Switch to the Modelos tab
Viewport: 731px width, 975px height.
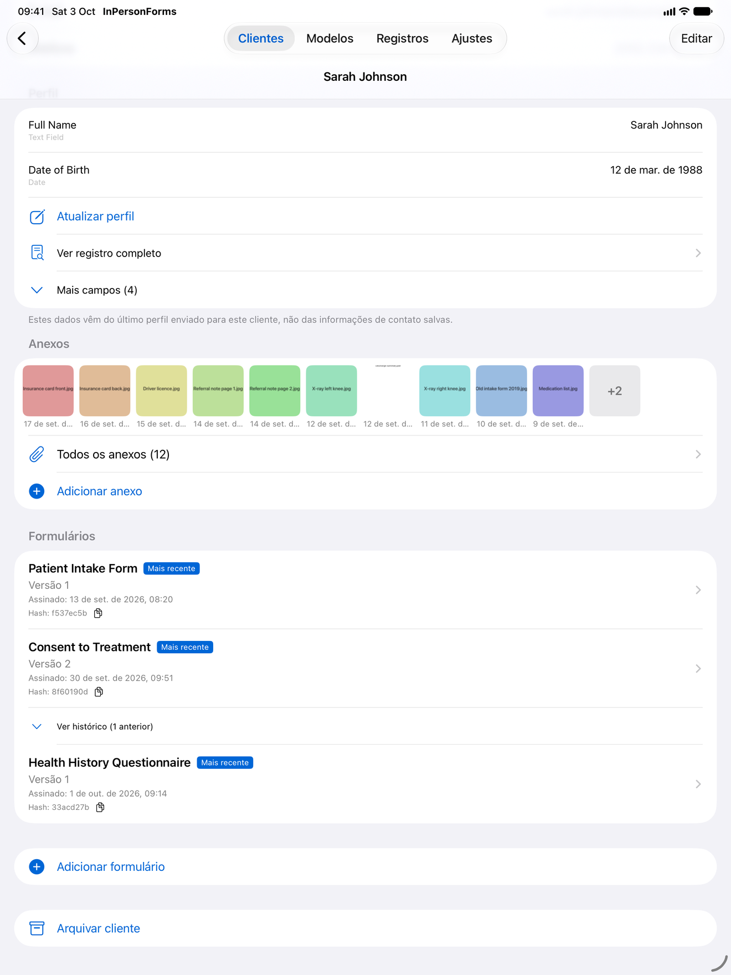(x=330, y=38)
